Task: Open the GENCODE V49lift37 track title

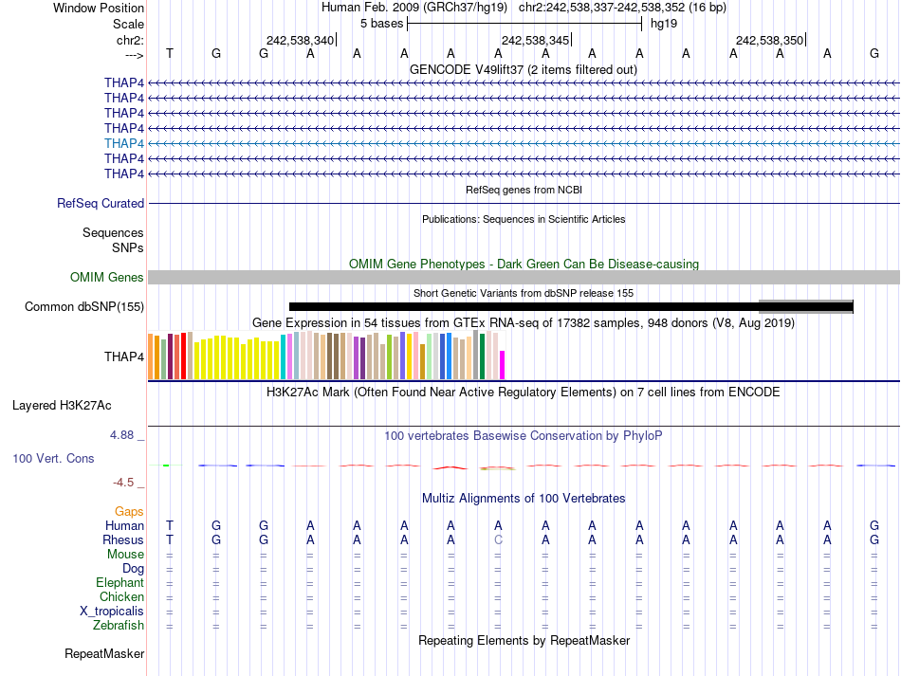Action: [x=524, y=69]
